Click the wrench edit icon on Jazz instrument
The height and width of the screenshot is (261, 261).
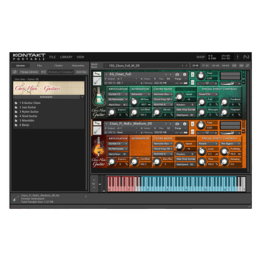coord(97,123)
